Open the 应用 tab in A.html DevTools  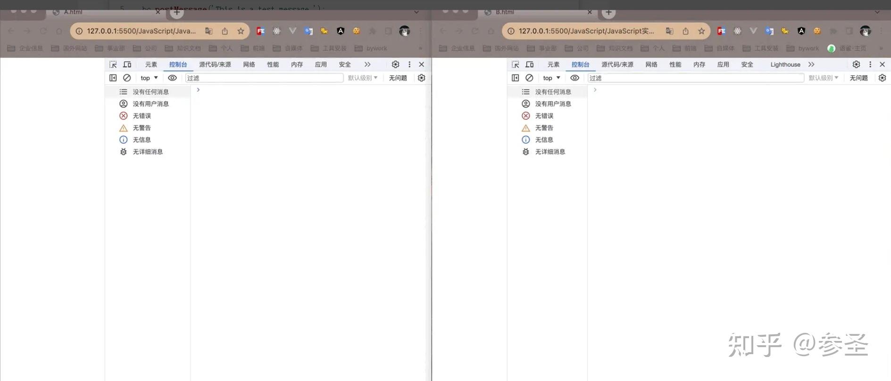tap(321, 65)
